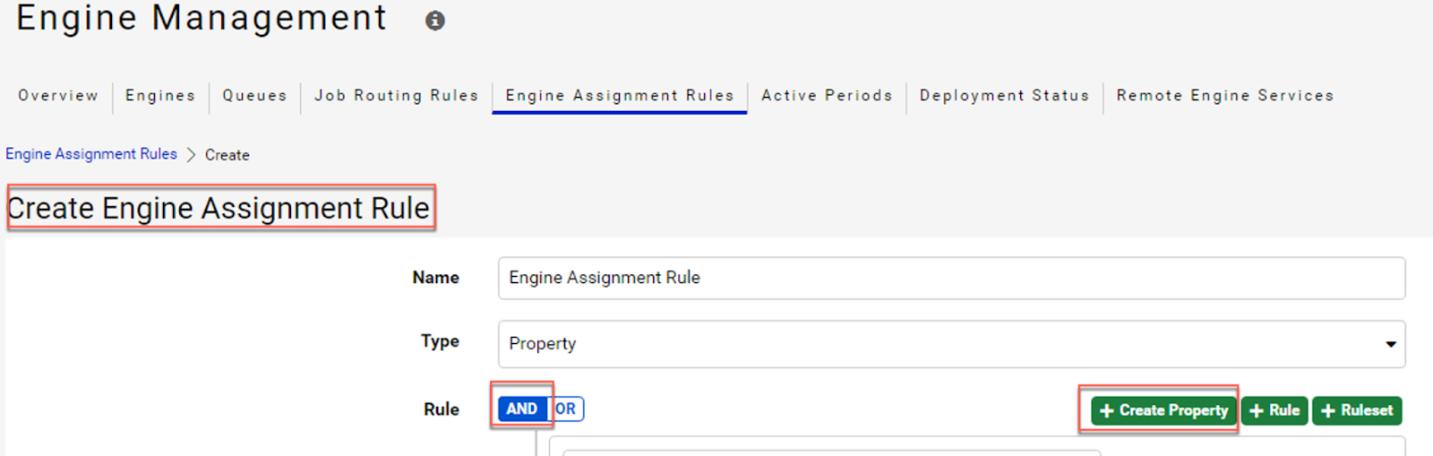Select the Job Routing Rules tab
This screenshot has height=456, width=1433.
396,96
